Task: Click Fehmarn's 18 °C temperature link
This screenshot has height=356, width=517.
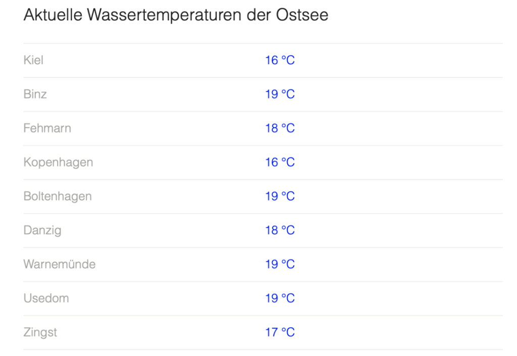Action: point(280,128)
